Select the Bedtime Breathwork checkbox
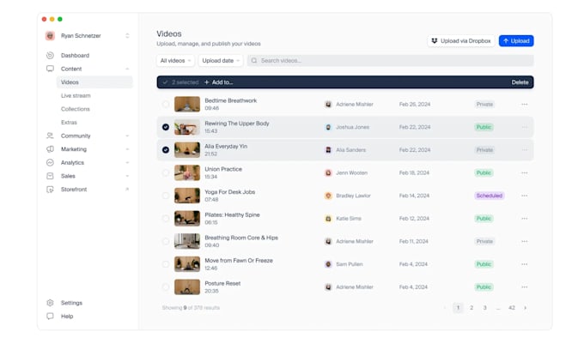 point(166,105)
